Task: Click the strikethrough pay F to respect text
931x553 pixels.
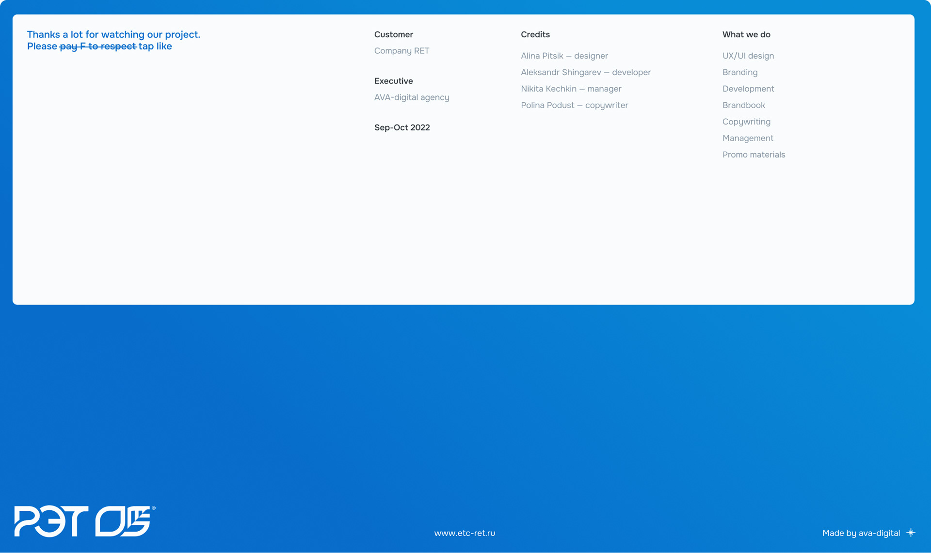Action: point(98,47)
